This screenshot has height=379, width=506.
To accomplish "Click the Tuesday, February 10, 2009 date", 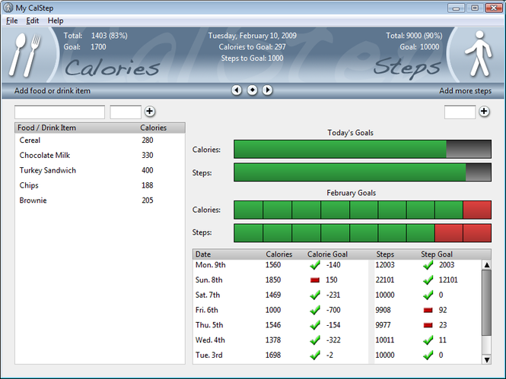I will pos(252,36).
